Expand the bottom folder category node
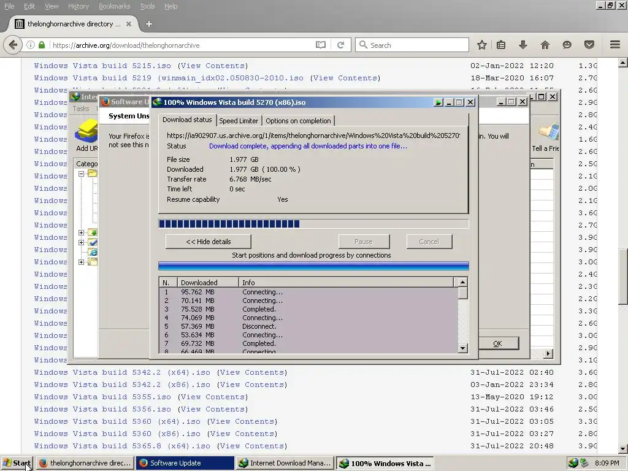The width and height of the screenshot is (628, 471). (81, 262)
